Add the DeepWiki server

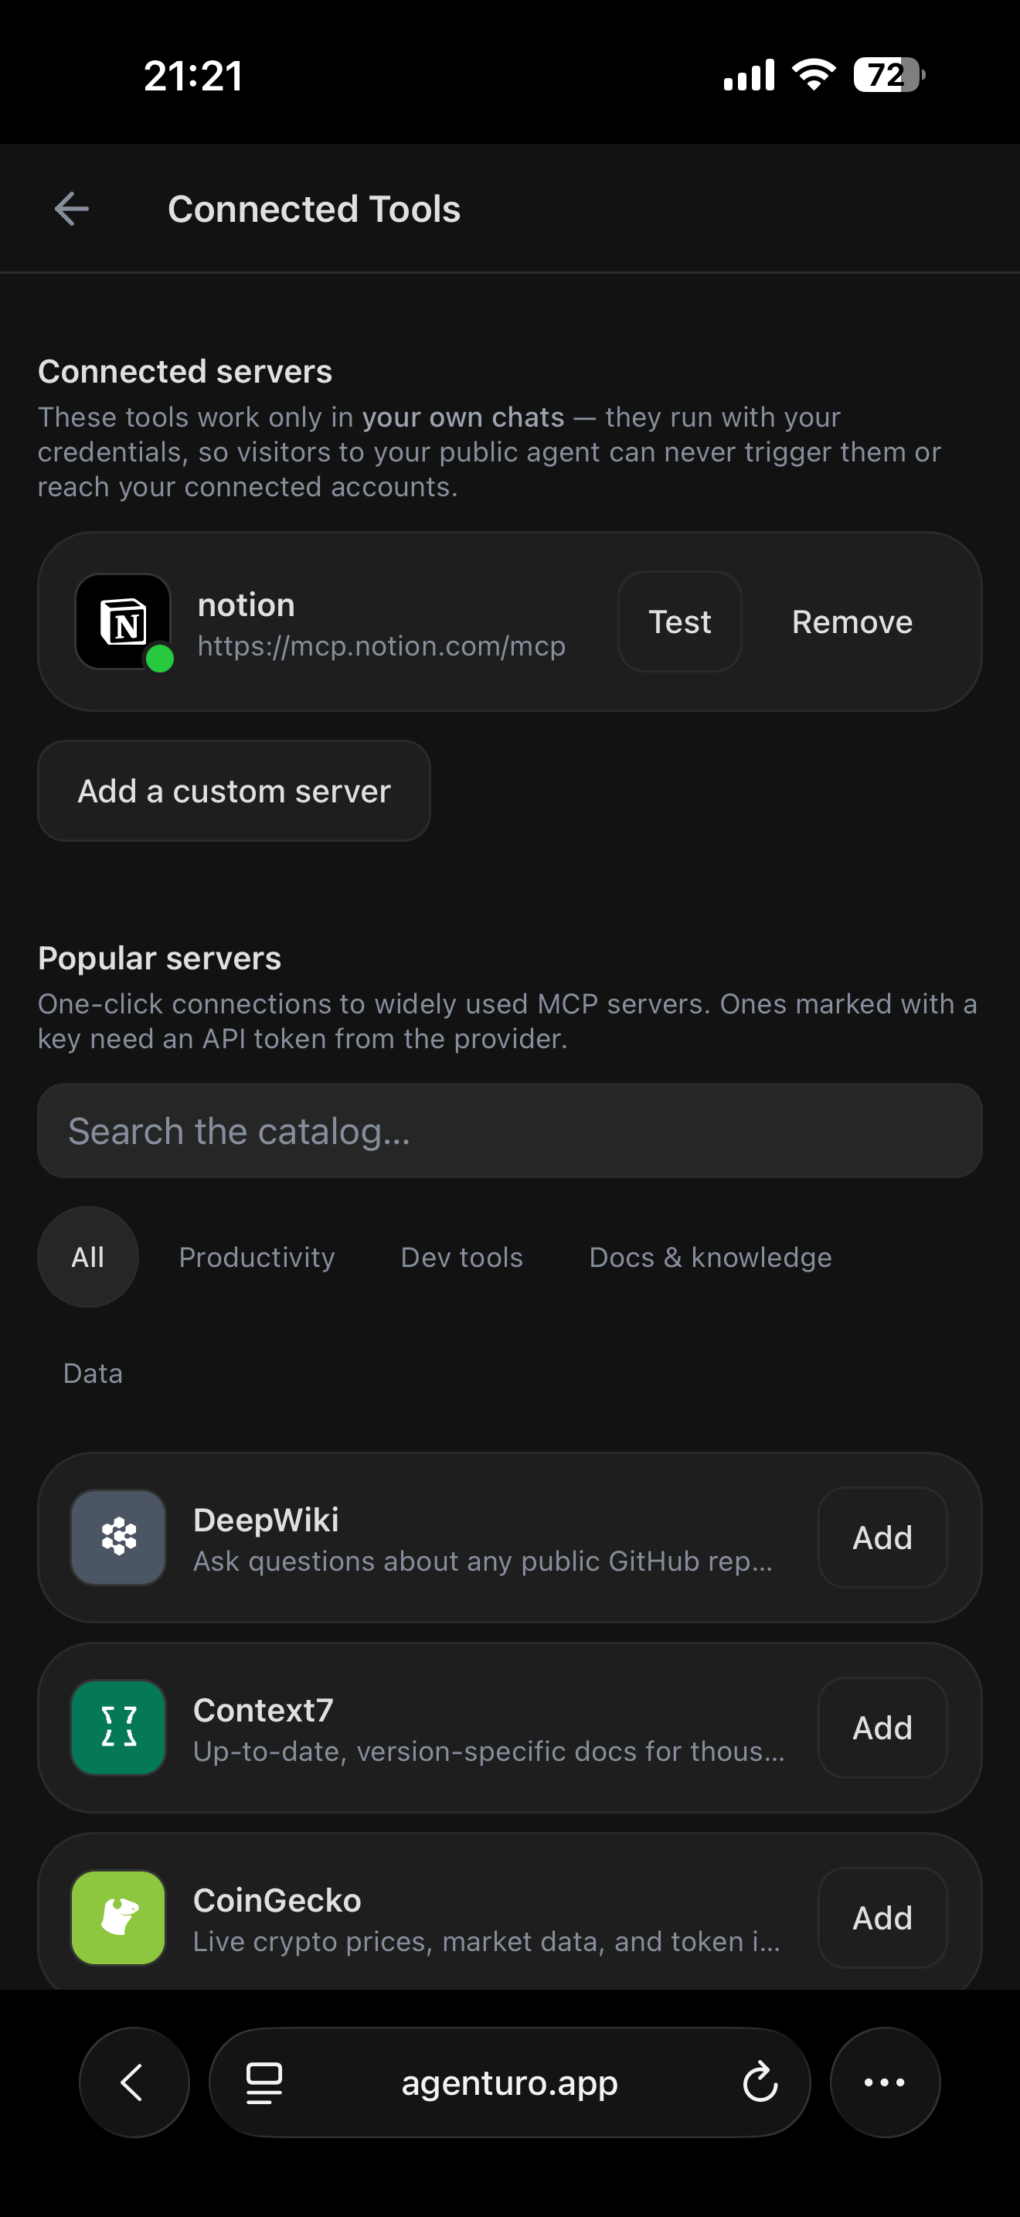tap(882, 1537)
